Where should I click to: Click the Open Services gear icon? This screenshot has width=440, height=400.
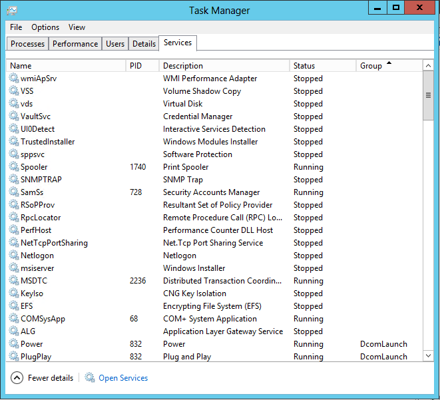(x=90, y=377)
